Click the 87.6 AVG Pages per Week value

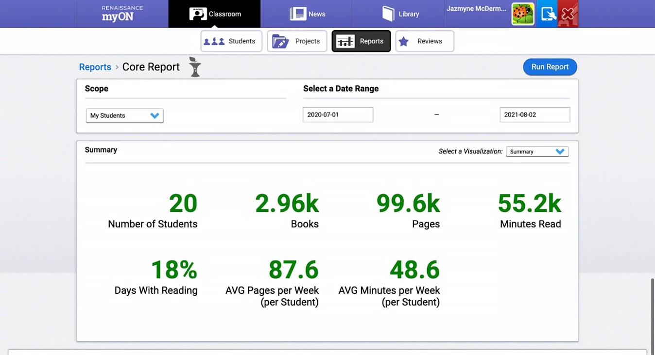(293, 270)
